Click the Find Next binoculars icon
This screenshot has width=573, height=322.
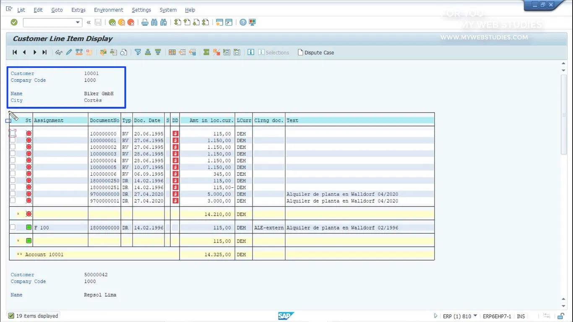coord(164,22)
